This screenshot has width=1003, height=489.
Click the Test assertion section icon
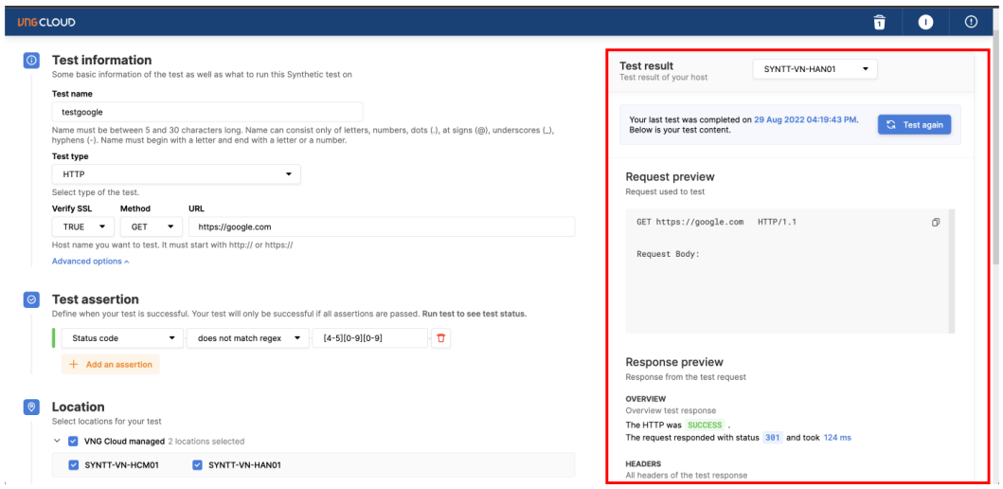[x=30, y=299]
